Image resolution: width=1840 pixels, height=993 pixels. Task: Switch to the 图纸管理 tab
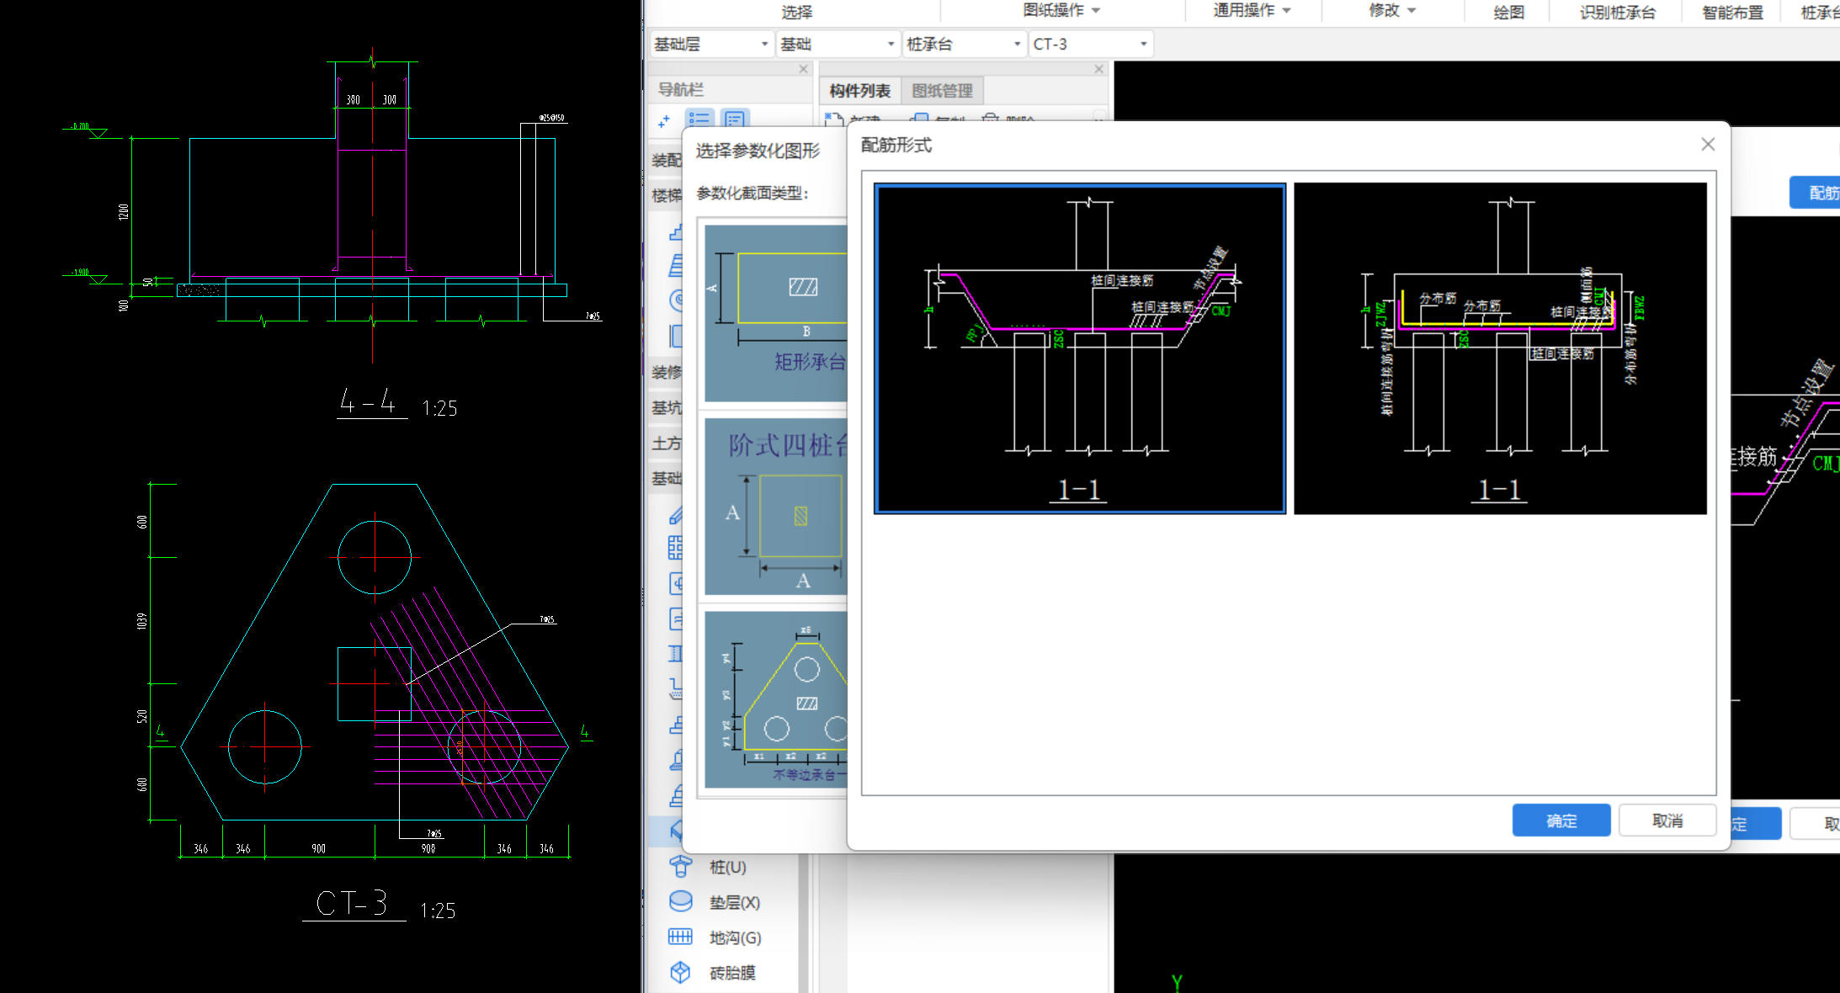click(x=942, y=91)
